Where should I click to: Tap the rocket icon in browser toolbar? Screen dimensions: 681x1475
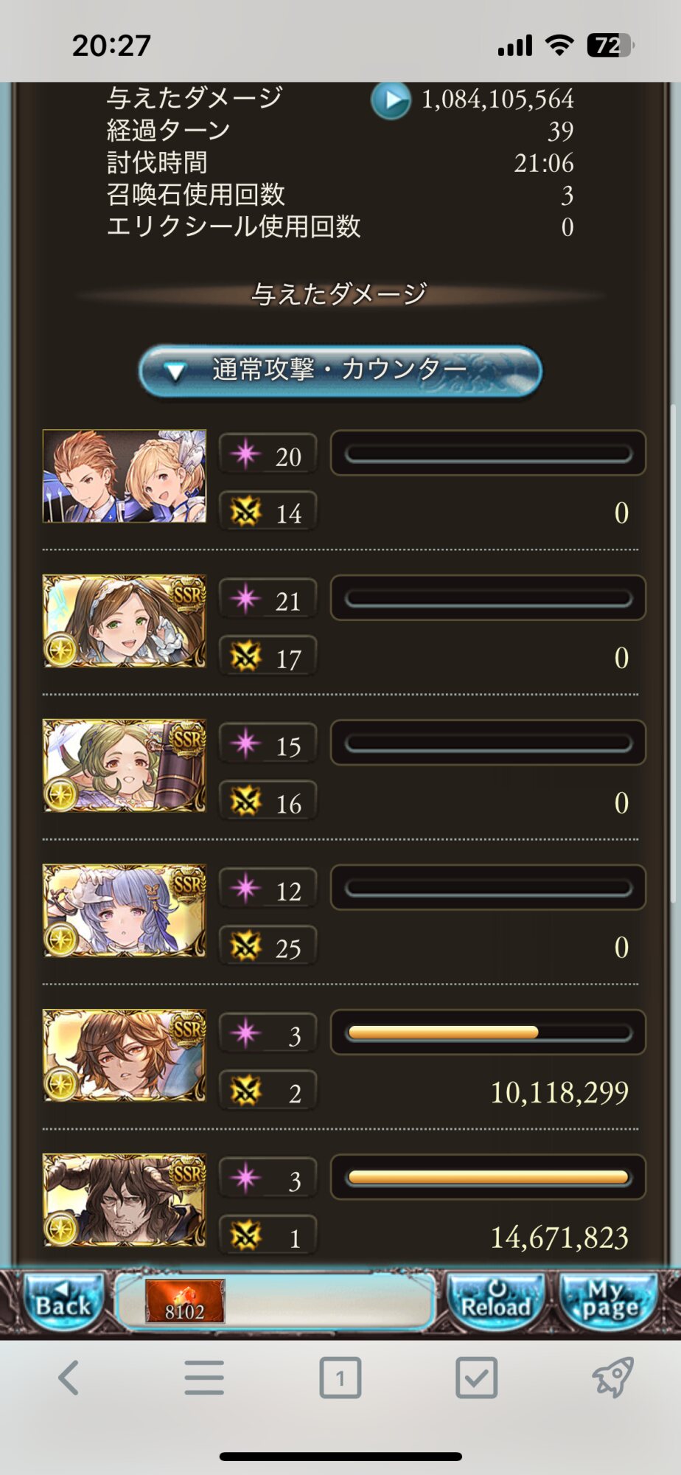pos(612,1377)
